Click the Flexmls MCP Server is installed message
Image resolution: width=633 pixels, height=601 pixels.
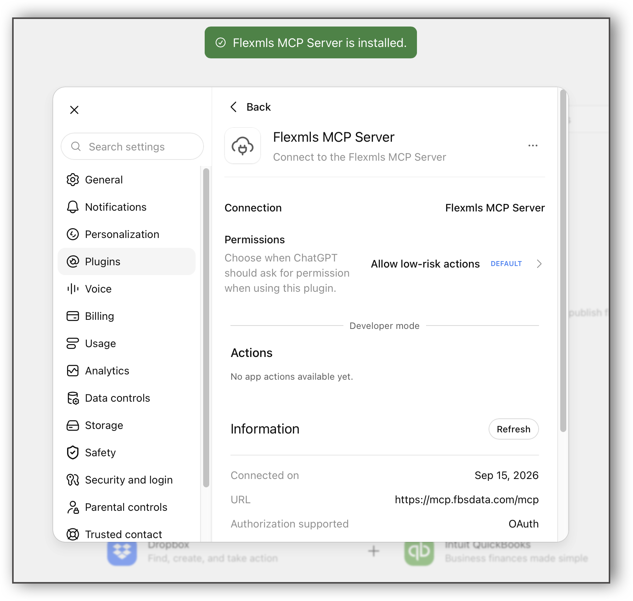320,43
